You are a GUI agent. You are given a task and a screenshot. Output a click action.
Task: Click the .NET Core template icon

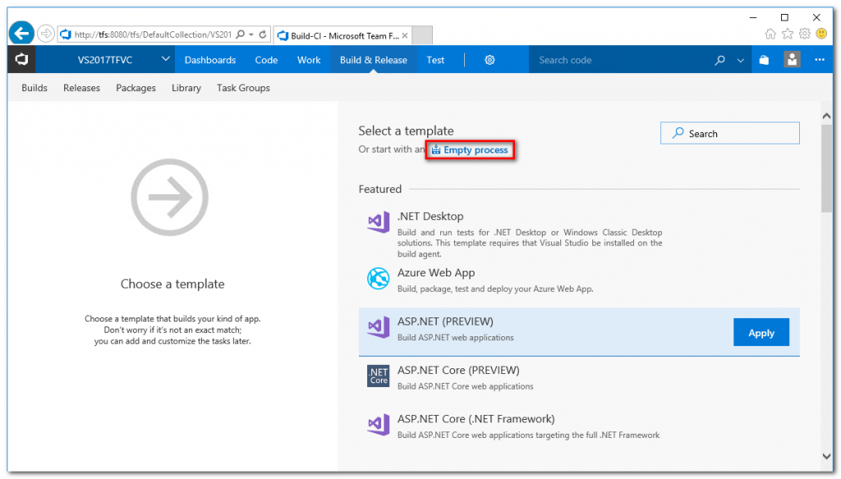coord(378,376)
